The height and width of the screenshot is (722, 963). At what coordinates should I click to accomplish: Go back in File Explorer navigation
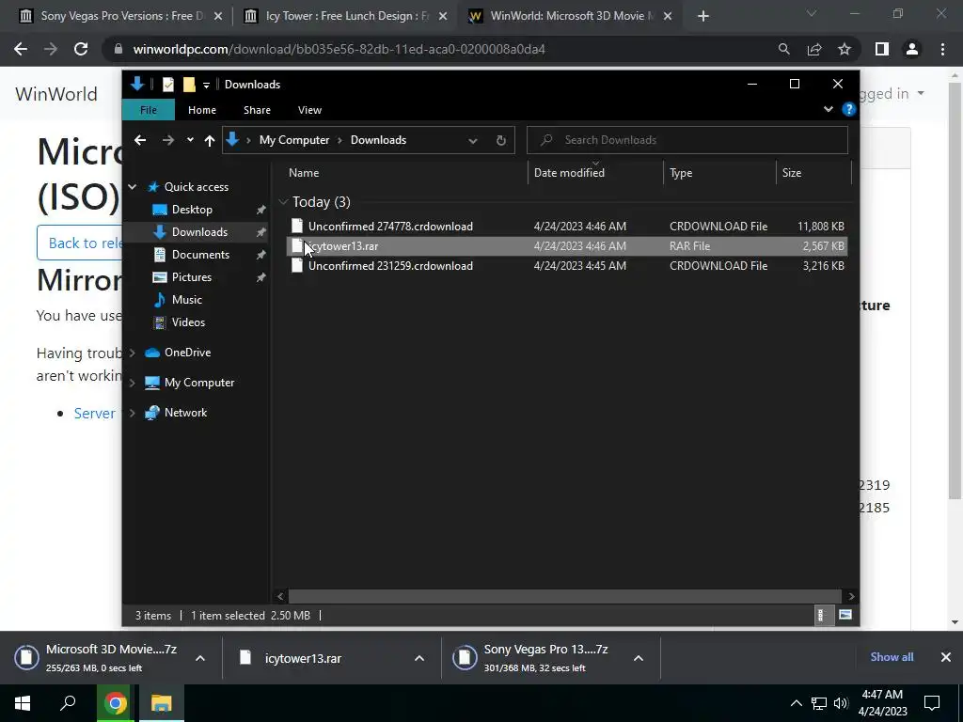coord(140,140)
